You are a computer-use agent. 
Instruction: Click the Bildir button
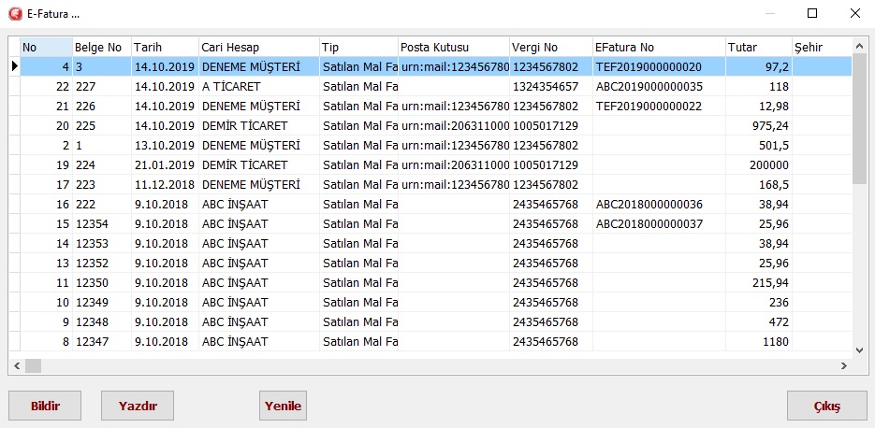pyautogui.click(x=45, y=407)
